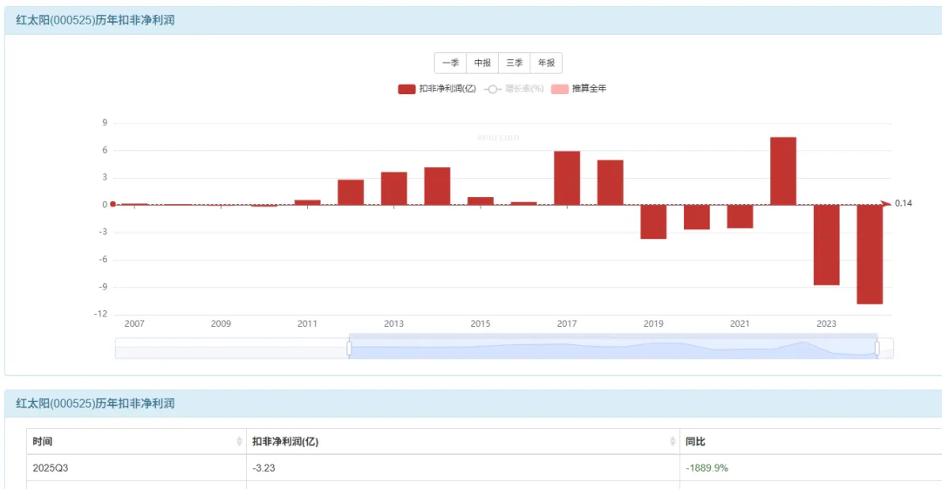Click the right zoom slider handle
942x489 pixels.
[877, 349]
